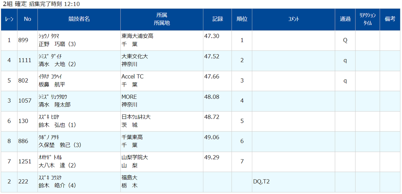
Task: Click affiliation 大東文化大
Action: pos(135,56)
